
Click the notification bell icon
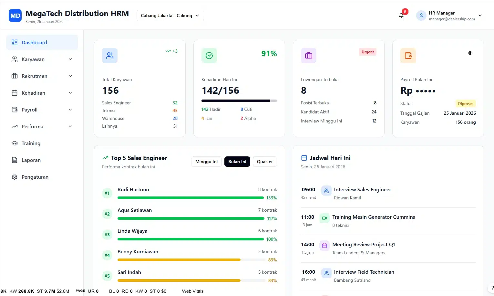click(x=401, y=16)
